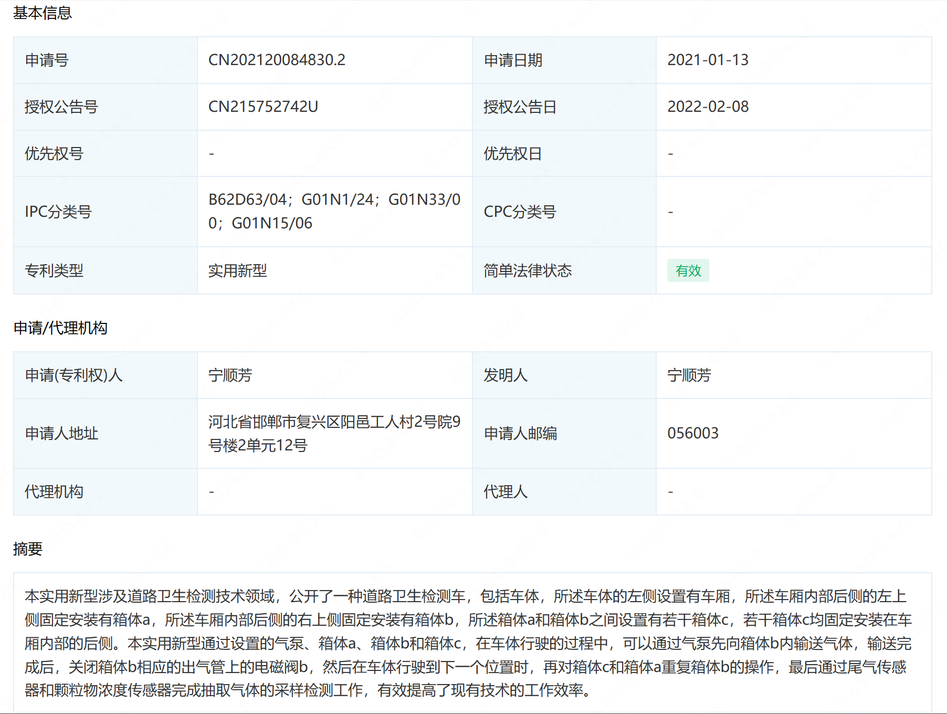This screenshot has height=714, width=947.
Task: Click the green 有效 status badge
Action: [x=688, y=270]
